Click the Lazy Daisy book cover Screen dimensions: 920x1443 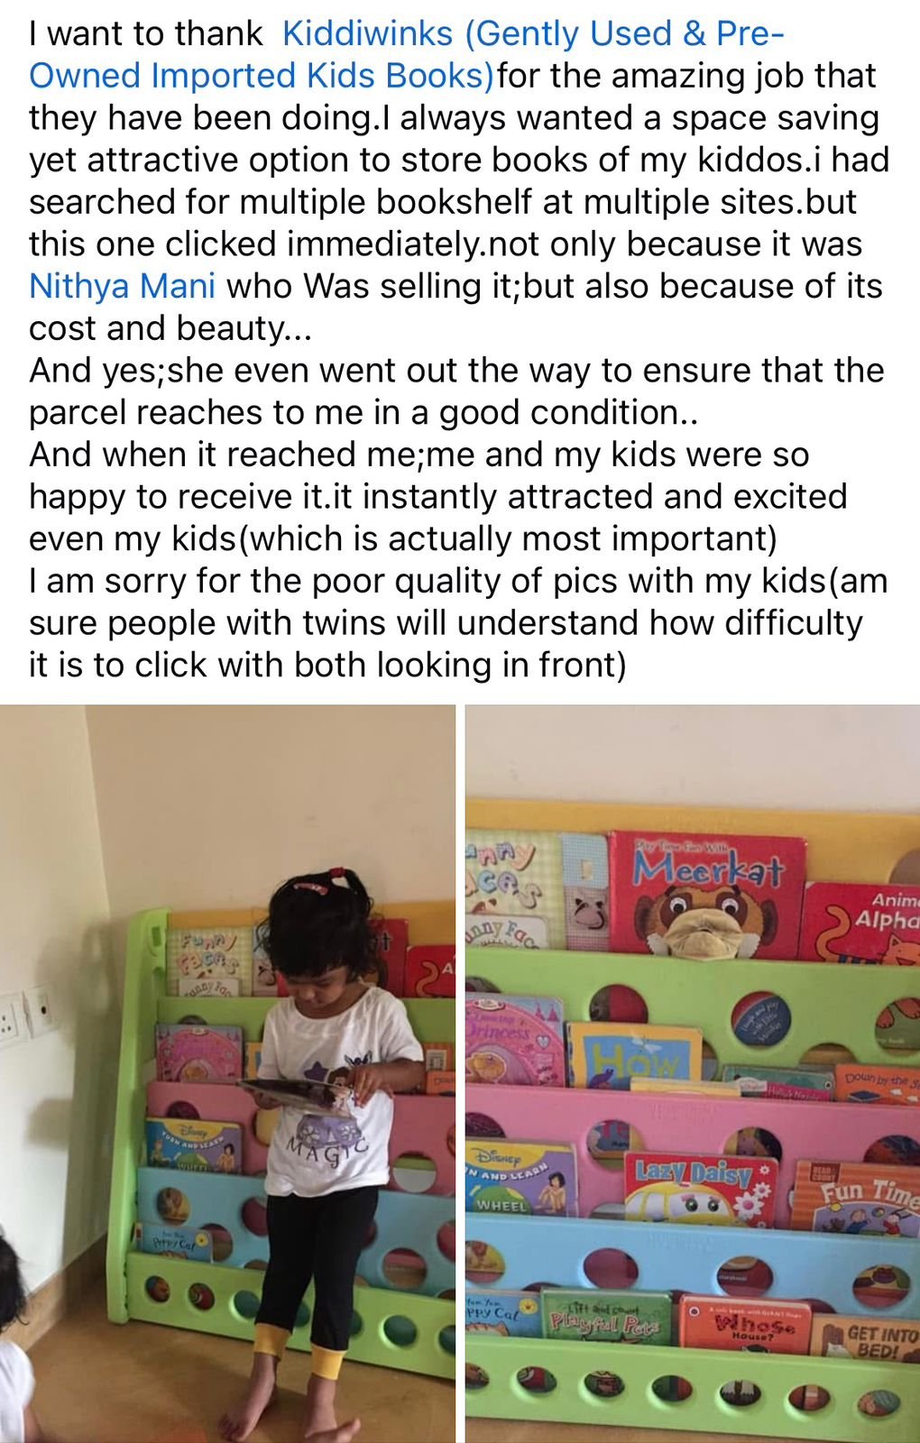[700, 1189]
